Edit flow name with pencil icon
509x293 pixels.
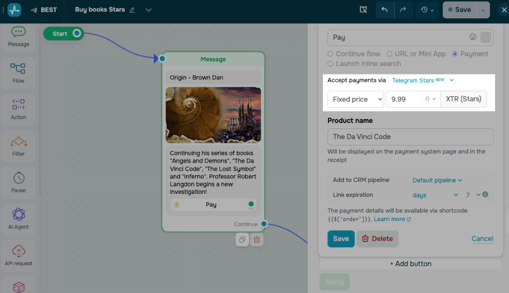[x=132, y=10]
